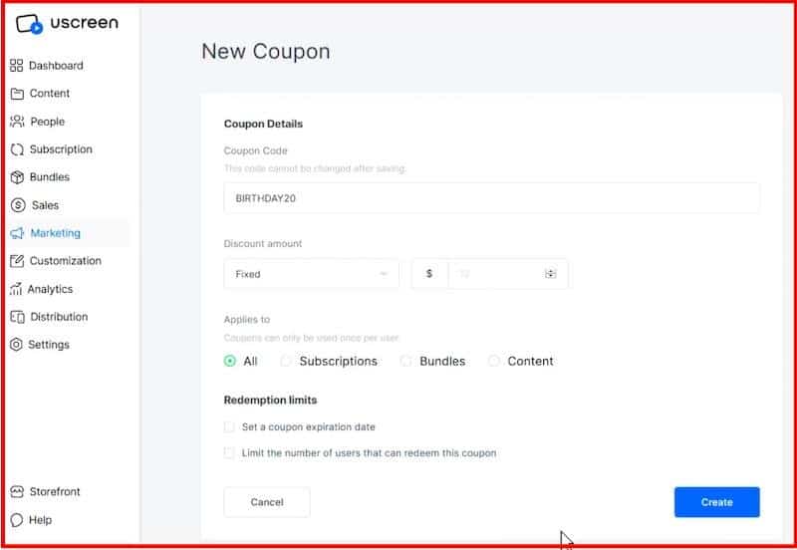Click the Marketing megaphone icon
The image size is (797, 550).
click(17, 233)
